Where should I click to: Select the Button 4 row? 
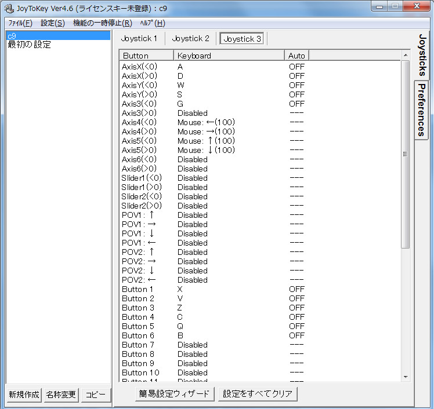click(260, 317)
